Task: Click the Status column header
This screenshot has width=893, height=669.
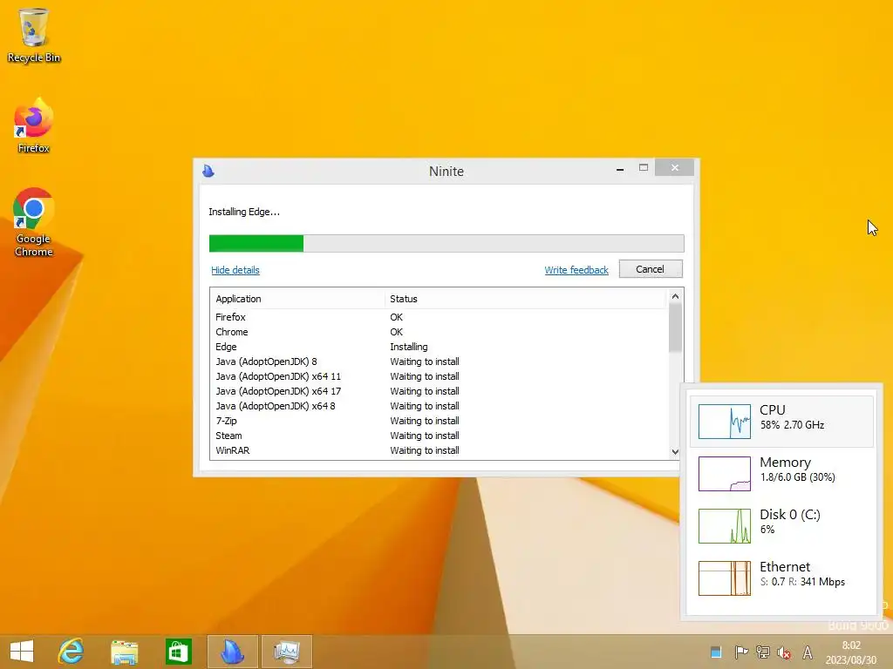Action: (x=524, y=300)
